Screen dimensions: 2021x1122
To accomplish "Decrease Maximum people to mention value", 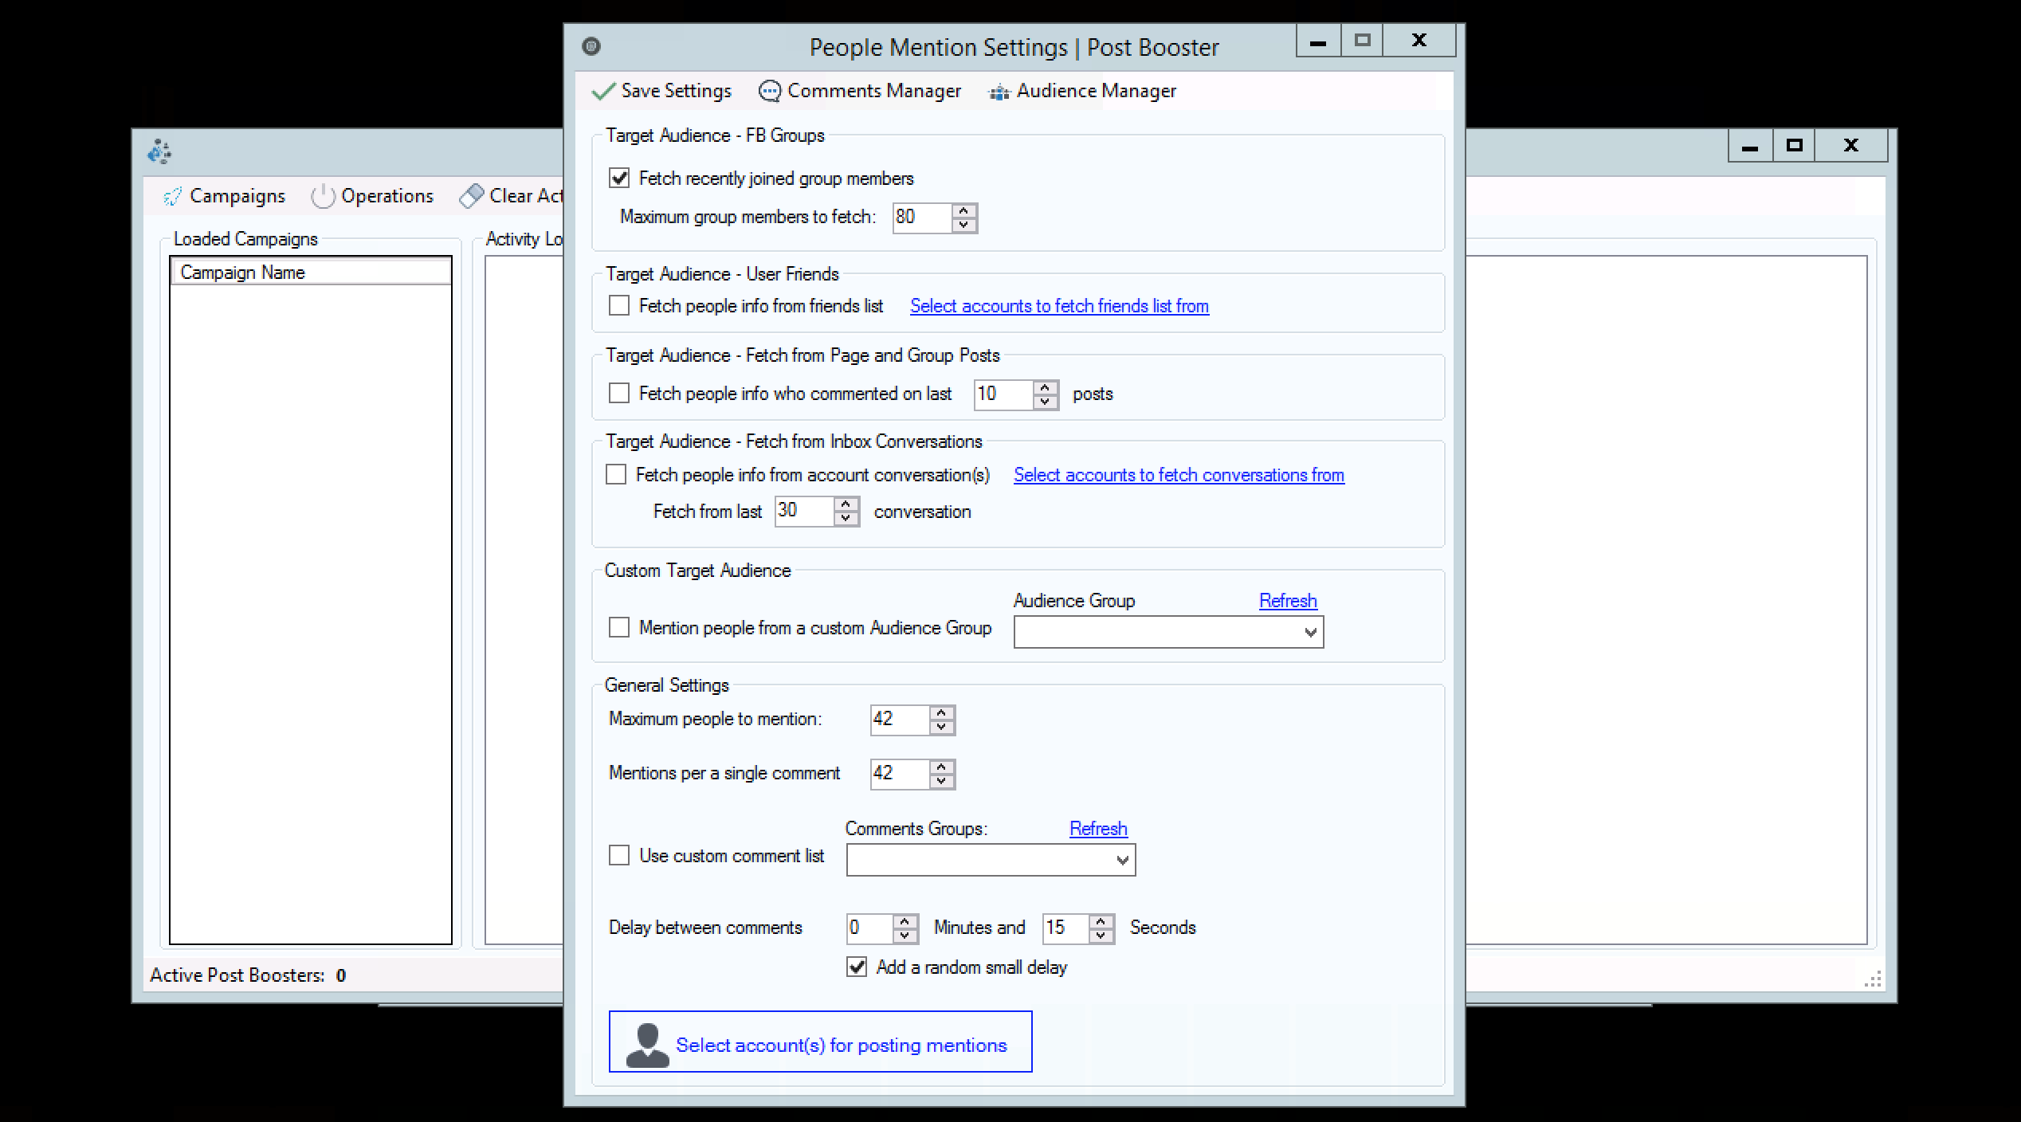I will pos(942,728).
